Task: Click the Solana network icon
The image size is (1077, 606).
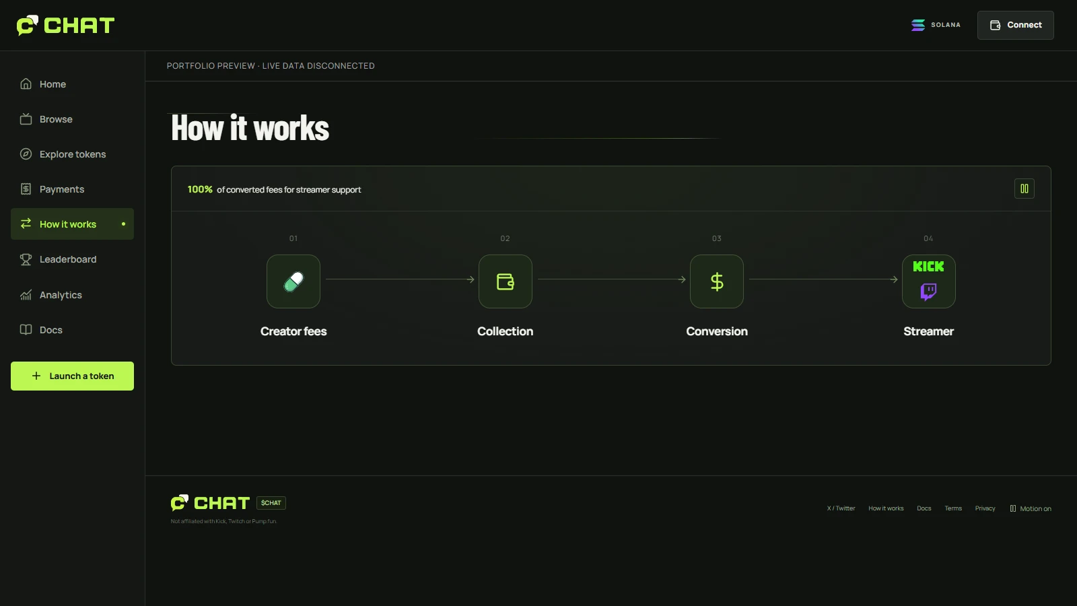Action: click(917, 25)
